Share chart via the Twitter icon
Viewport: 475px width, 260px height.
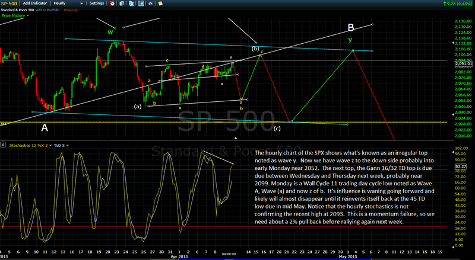(x=131, y=4)
